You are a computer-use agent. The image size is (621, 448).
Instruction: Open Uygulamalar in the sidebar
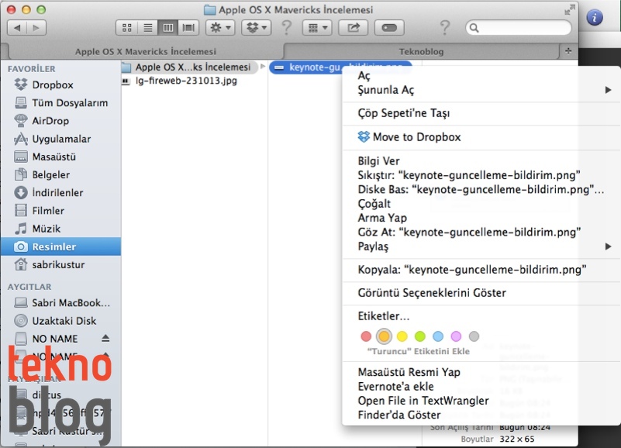point(61,139)
